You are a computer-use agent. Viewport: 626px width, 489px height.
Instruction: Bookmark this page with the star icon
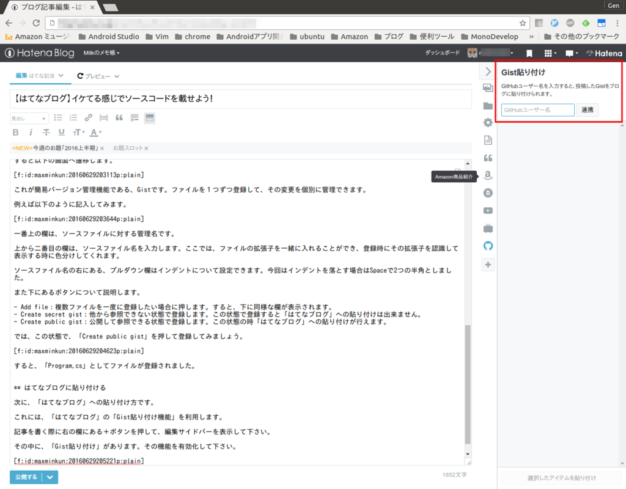(x=523, y=23)
